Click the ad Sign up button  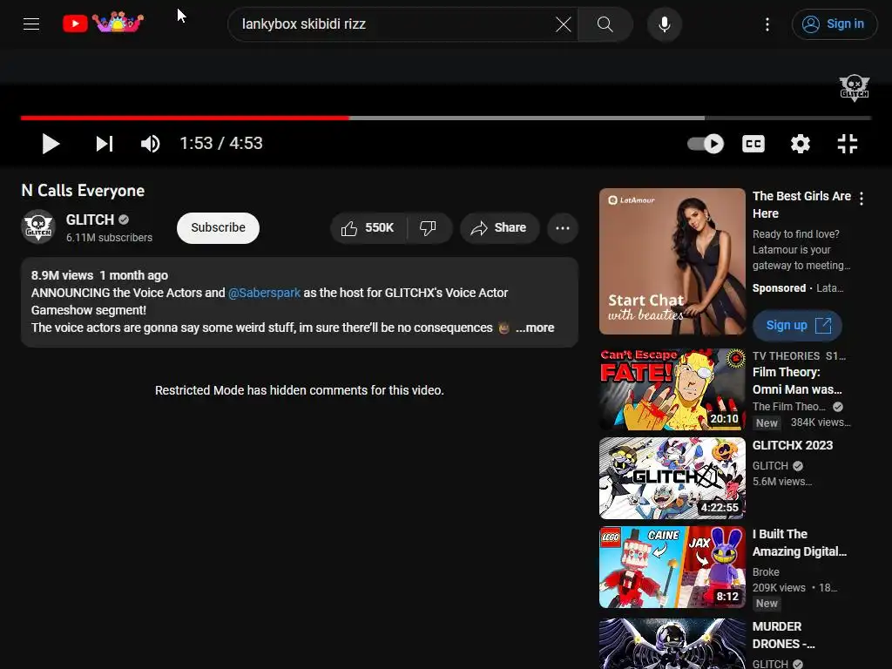pos(797,326)
